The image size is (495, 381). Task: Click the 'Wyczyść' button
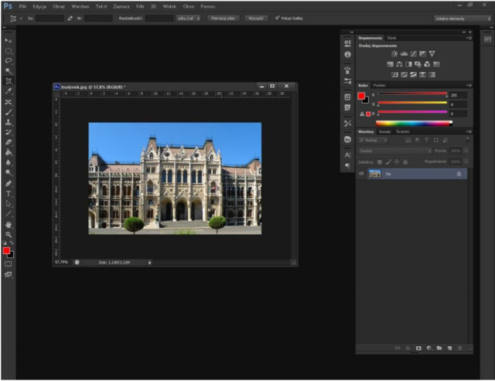(256, 19)
